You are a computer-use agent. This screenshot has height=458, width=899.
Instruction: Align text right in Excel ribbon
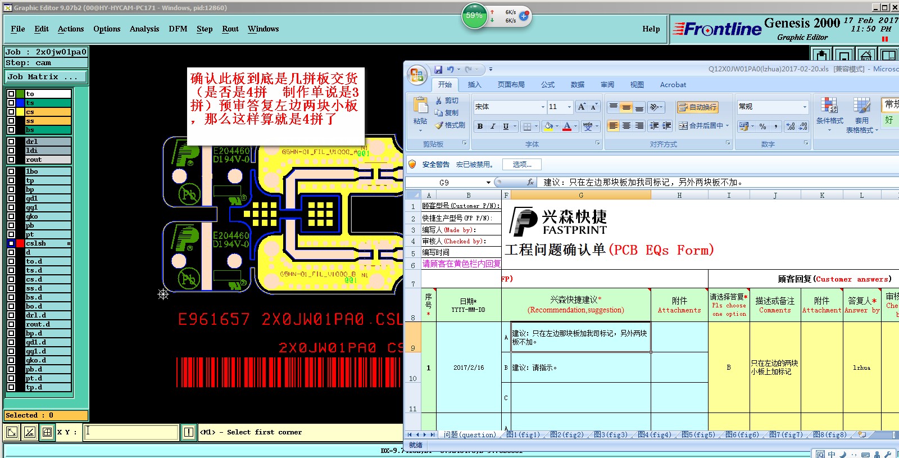[x=639, y=126]
